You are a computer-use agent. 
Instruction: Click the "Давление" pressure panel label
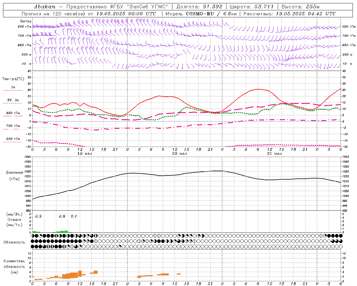pyautogui.click(x=15, y=173)
